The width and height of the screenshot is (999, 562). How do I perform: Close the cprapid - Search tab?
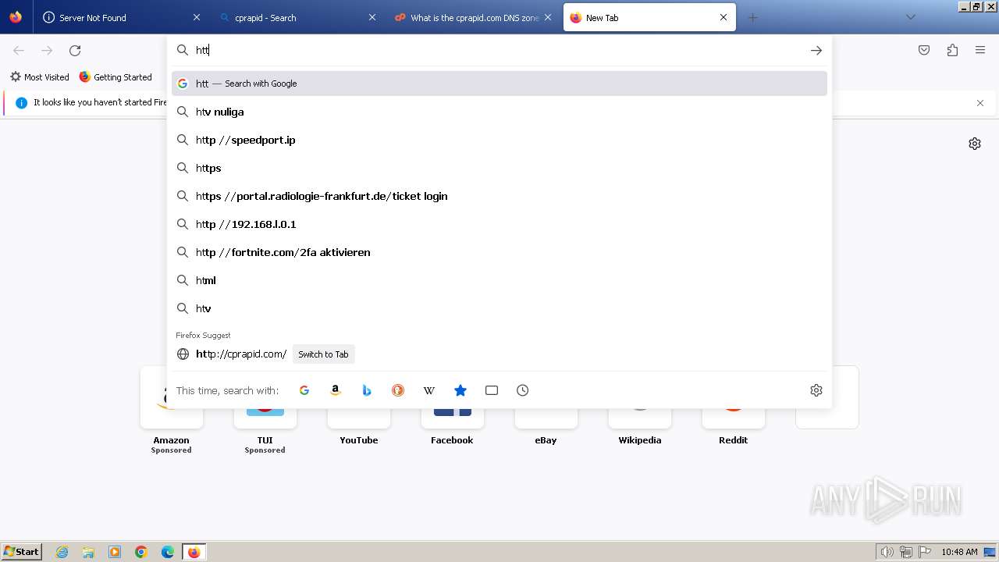click(372, 17)
